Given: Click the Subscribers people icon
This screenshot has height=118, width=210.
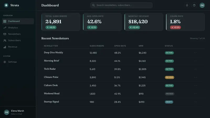Looking at the screenshot, I should point(5,41).
